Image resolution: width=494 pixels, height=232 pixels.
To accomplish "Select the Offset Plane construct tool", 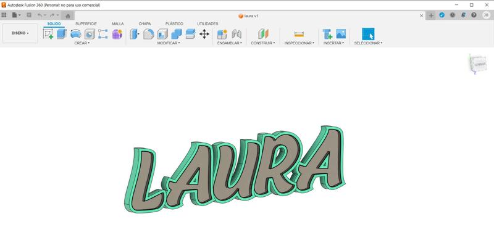I will (263, 34).
